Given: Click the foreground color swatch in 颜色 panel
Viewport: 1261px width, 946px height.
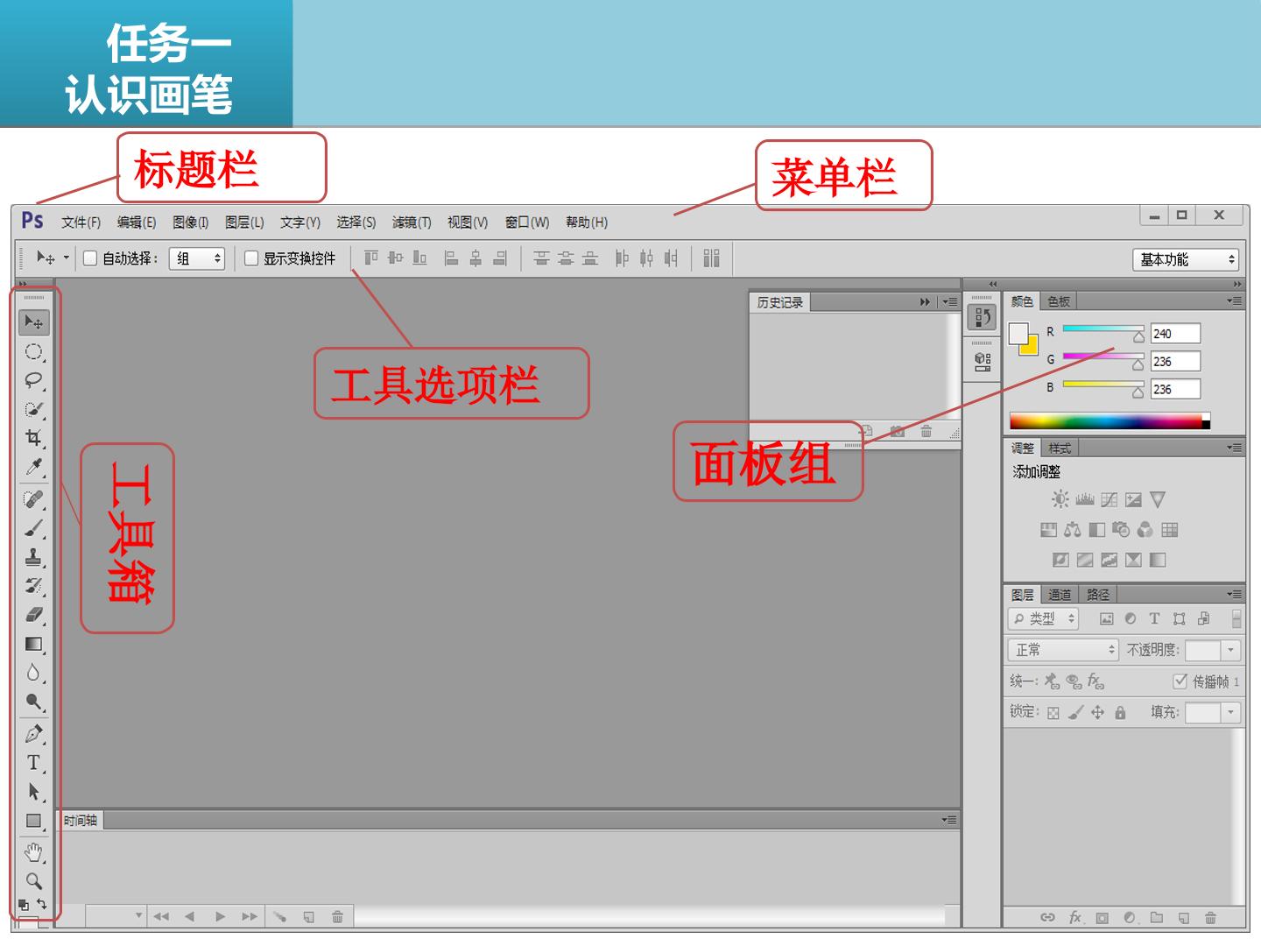Looking at the screenshot, I should tap(1018, 333).
